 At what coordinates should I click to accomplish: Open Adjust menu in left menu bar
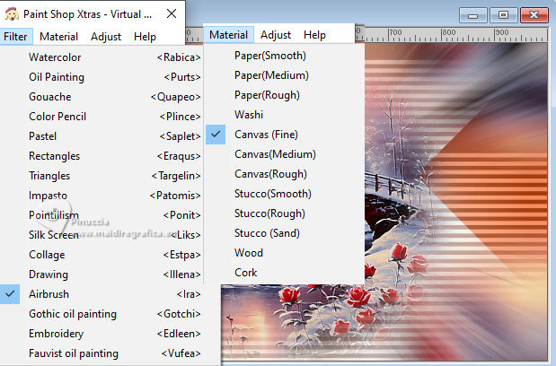coord(106,37)
